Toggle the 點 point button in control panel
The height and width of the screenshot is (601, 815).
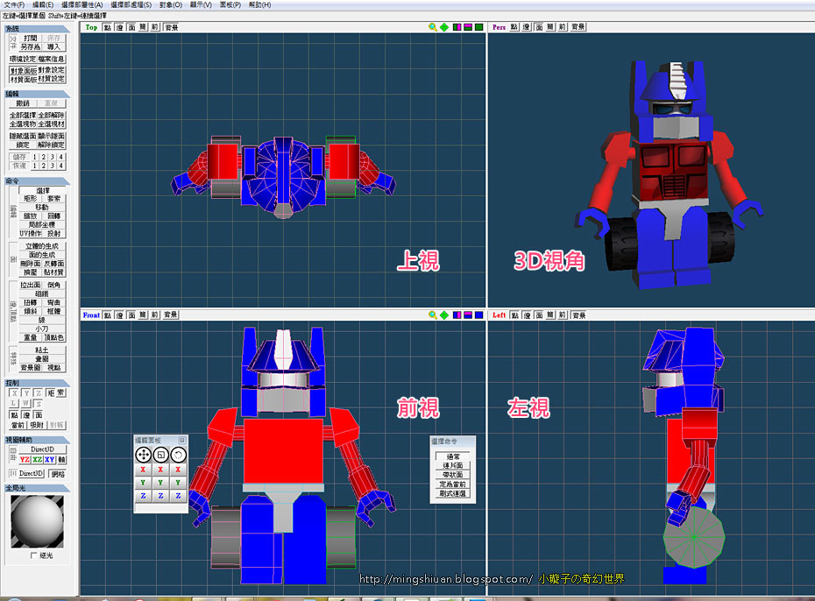click(x=14, y=414)
